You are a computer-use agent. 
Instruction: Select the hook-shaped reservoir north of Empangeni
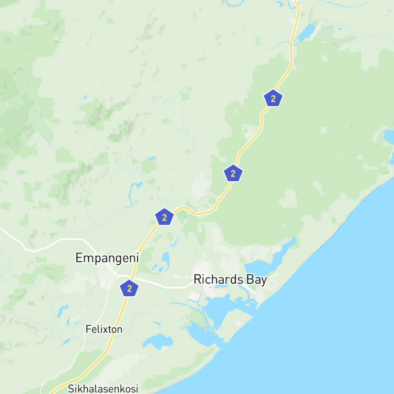coord(134,193)
